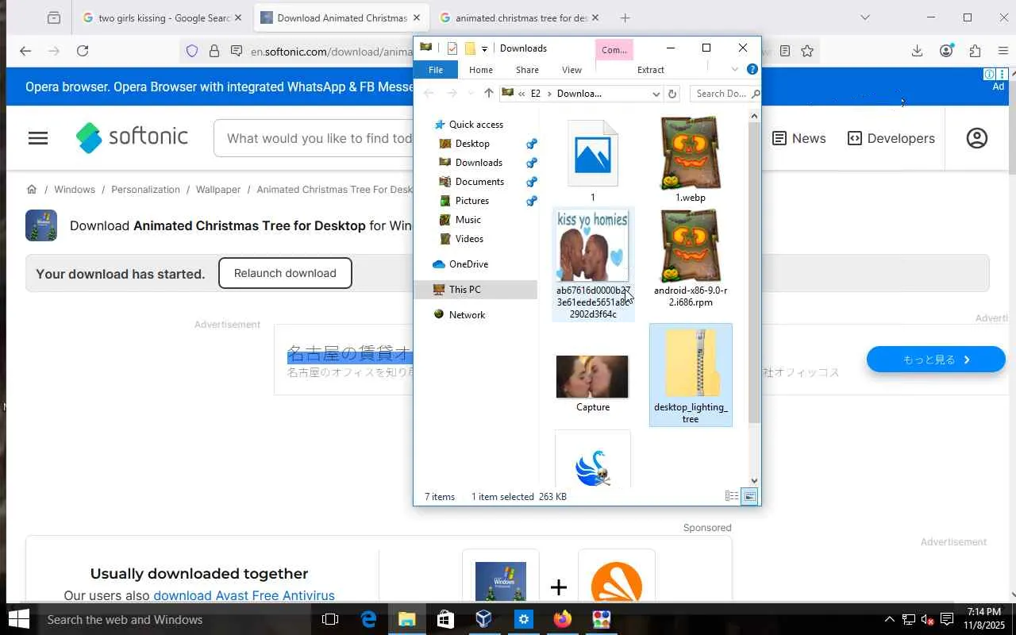This screenshot has height=635, width=1016.
Task: Go back in the Firefox browser
Action: click(x=25, y=51)
